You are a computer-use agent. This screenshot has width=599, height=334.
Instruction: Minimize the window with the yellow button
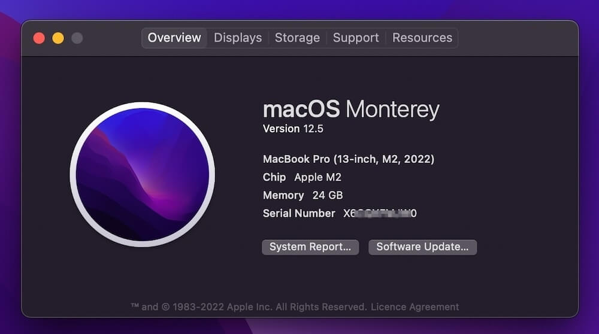[x=58, y=38]
